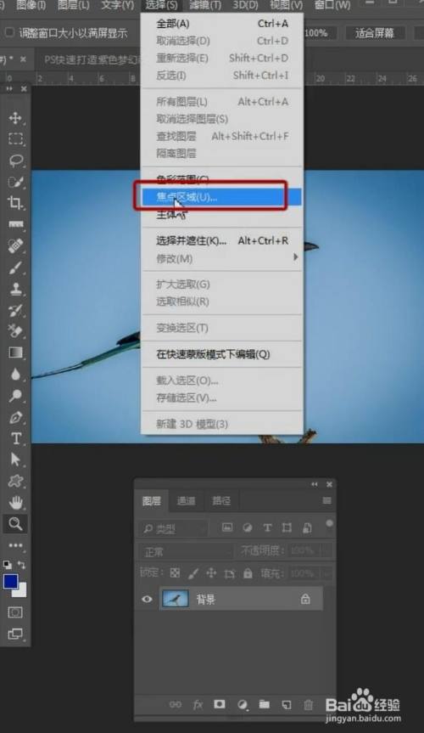This screenshot has height=733, width=424.
Task: Click the 背景 layer thumbnail
Action: click(x=176, y=599)
